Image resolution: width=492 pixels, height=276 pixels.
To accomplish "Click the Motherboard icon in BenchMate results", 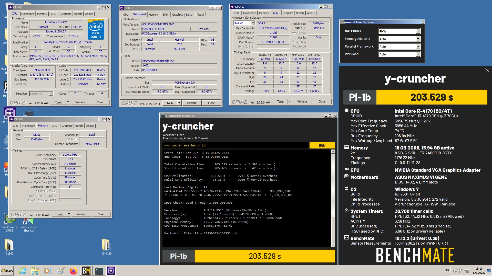I will (x=346, y=176).
